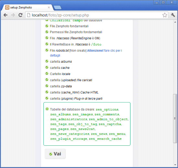Click the /foto RewriteBase value
This screenshot has width=178, height=168.
(x=96, y=45)
